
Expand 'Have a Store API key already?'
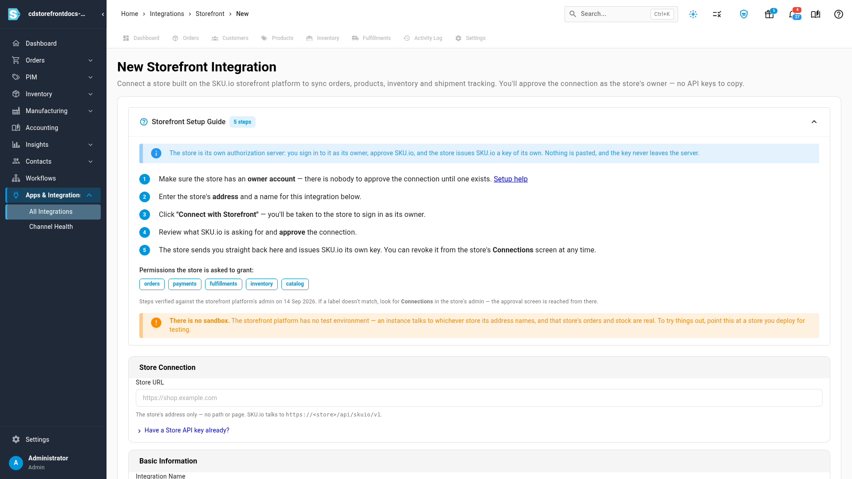coord(183,430)
